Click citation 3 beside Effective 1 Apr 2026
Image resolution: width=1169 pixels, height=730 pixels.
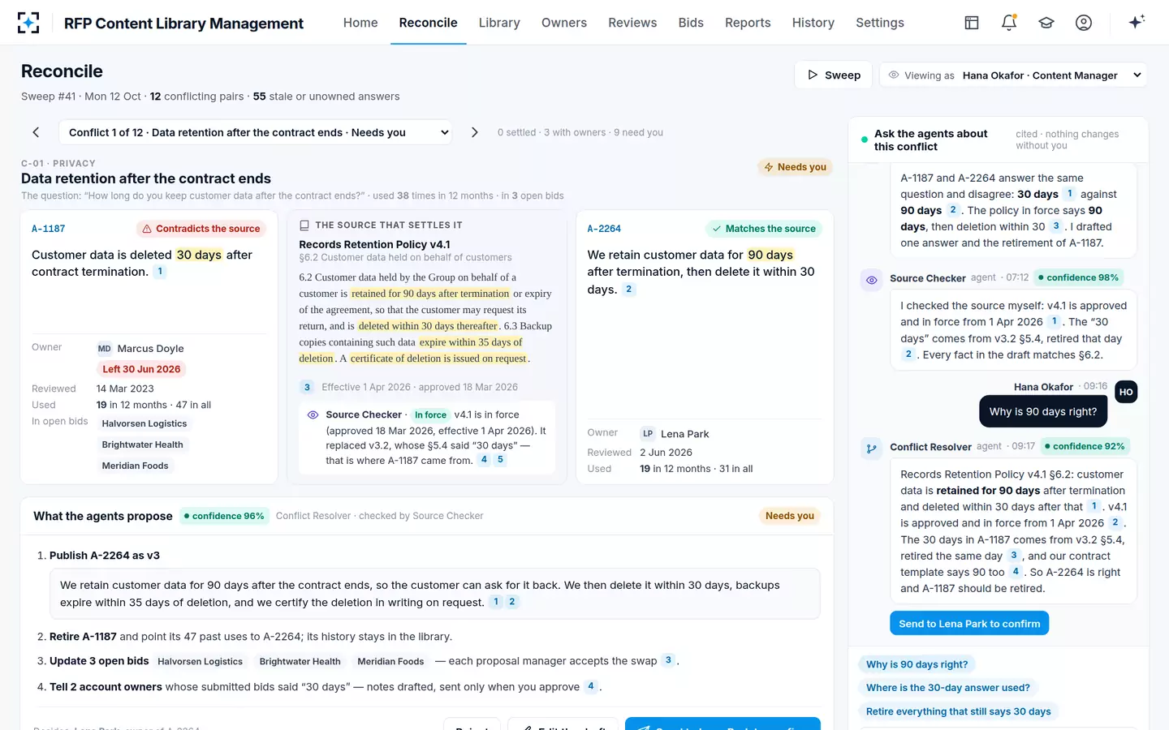(307, 387)
